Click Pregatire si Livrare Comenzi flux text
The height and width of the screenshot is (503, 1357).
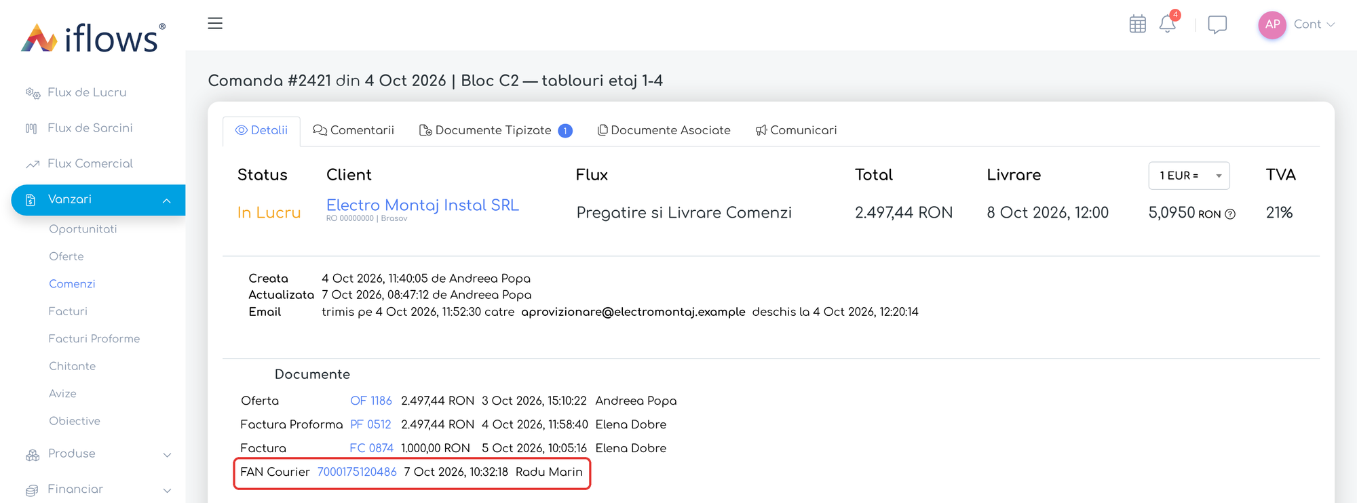pos(684,213)
